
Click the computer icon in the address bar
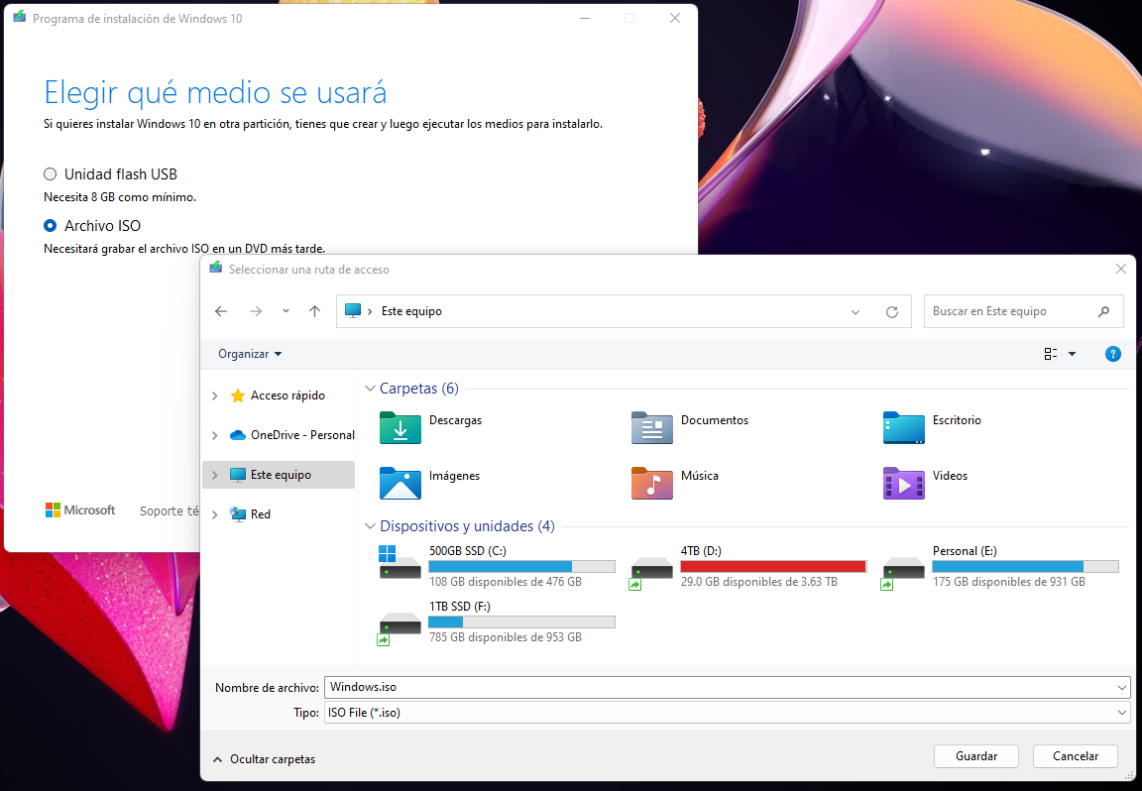coord(353,311)
